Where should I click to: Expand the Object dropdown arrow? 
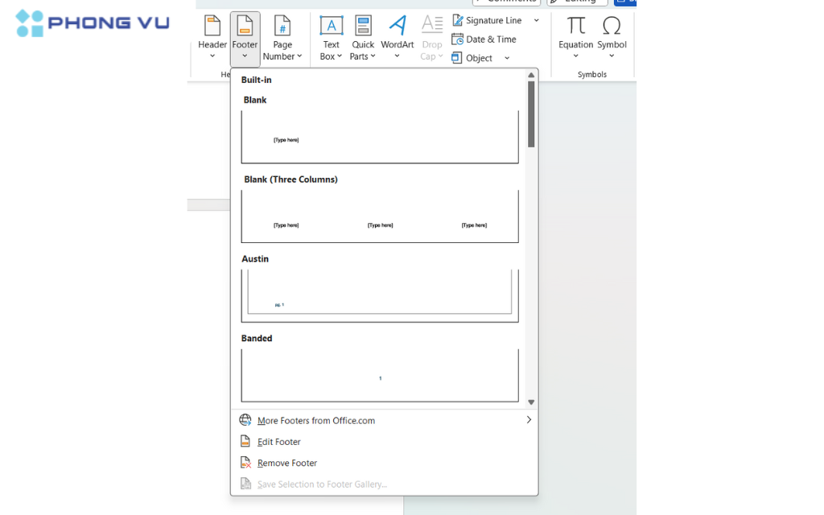point(506,57)
